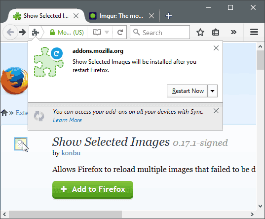Click the horizontal scrollbar left arrow
This screenshot has height=219, width=265.
point(4,215)
